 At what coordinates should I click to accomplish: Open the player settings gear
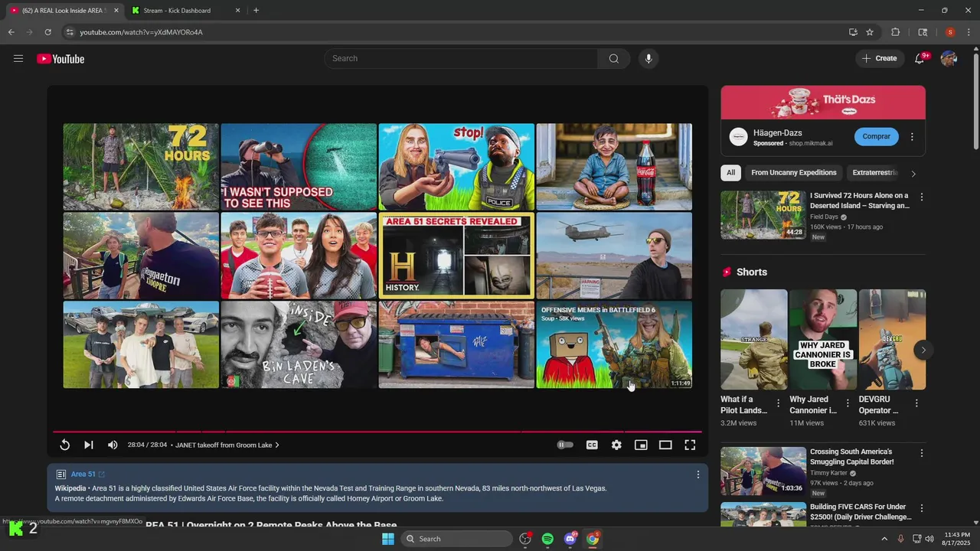coord(616,445)
